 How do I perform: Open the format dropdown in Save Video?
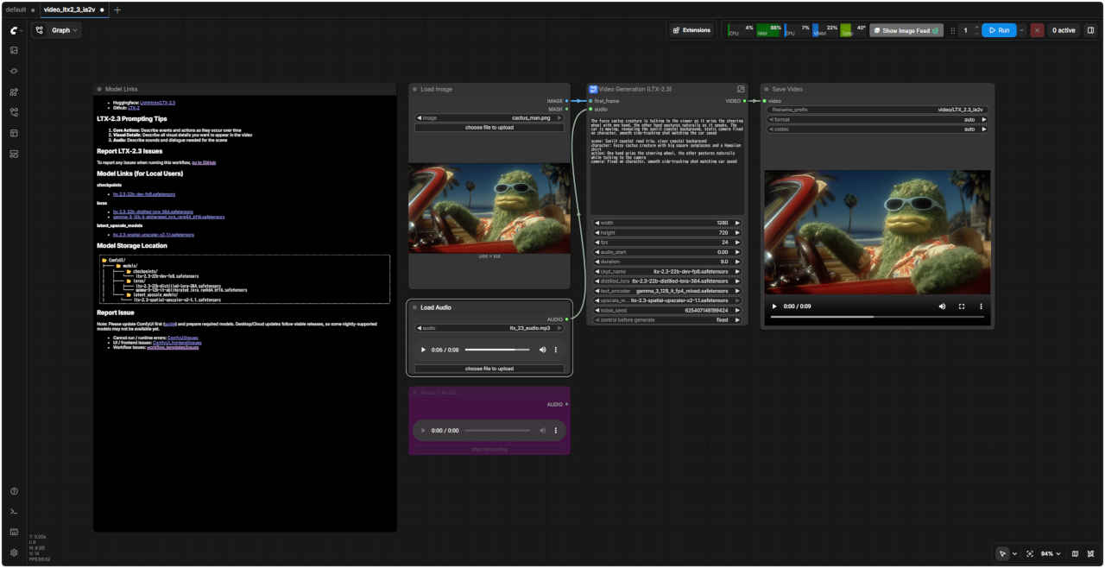(877, 119)
